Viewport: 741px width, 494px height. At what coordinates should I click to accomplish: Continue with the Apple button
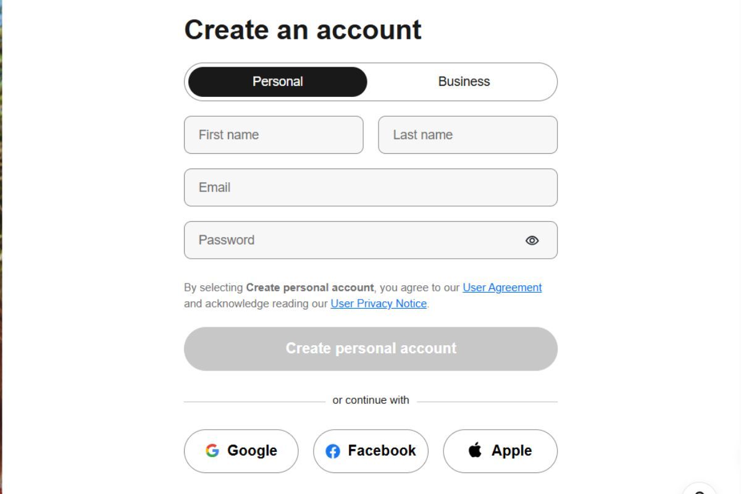(x=500, y=451)
